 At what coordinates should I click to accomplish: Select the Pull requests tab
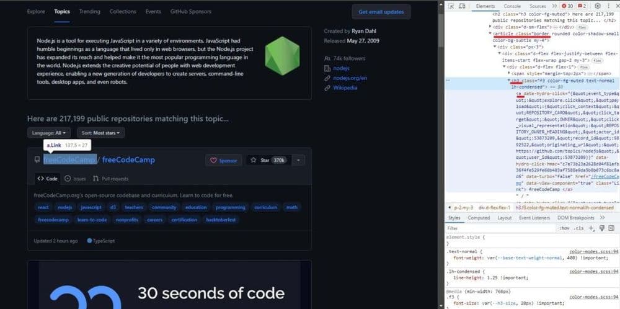click(x=111, y=179)
